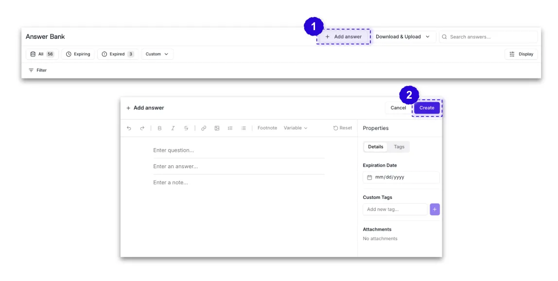558x281 pixels.
Task: Open the Filter option
Action: 38,70
